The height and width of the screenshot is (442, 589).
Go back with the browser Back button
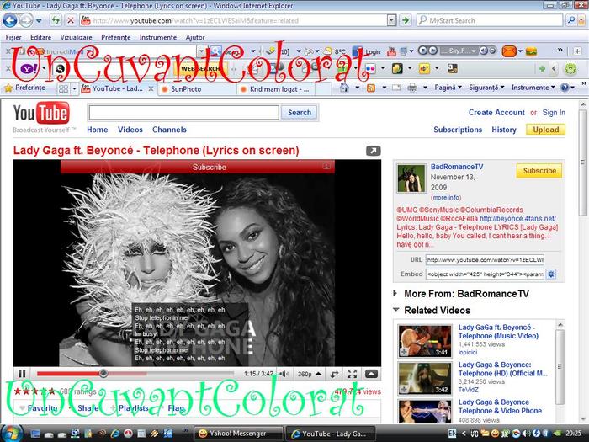point(10,20)
